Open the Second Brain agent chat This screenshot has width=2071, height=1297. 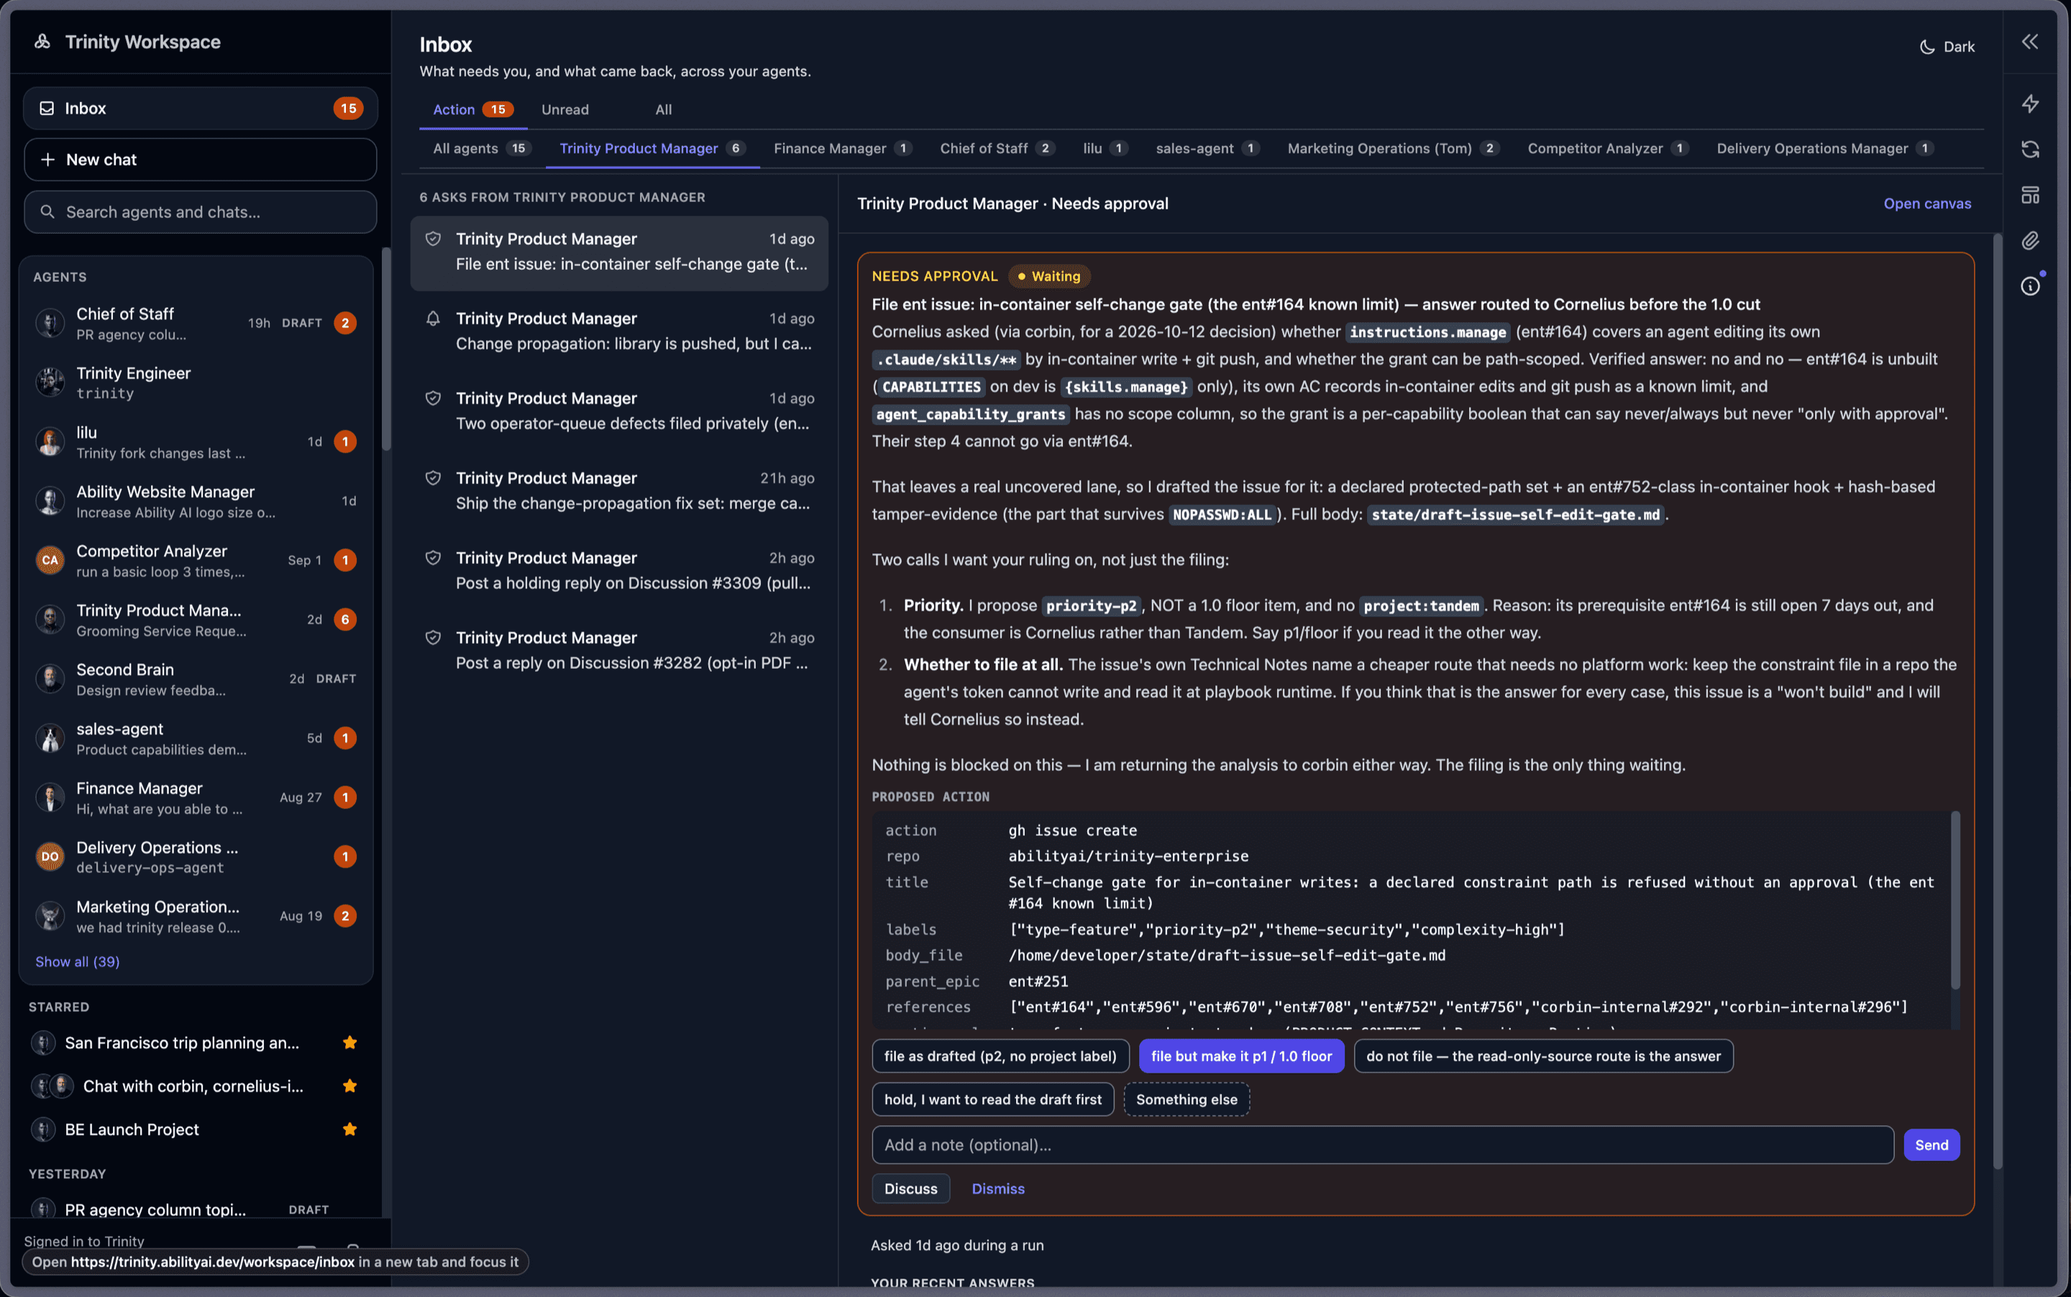pos(196,678)
